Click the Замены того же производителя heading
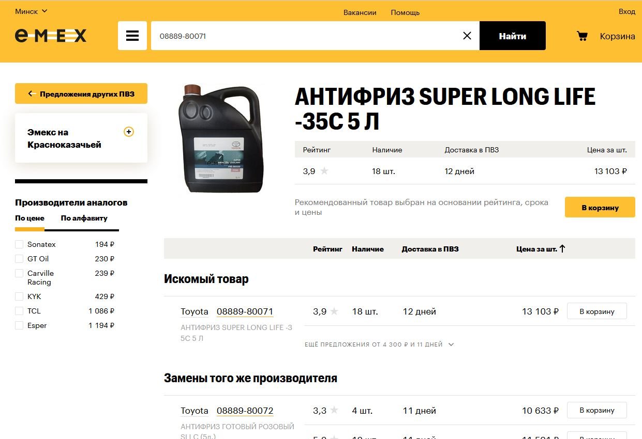642x439 pixels. (250, 378)
